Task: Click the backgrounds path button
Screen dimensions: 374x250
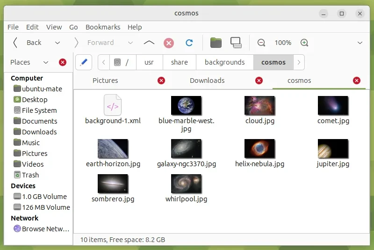Action: coord(225,62)
